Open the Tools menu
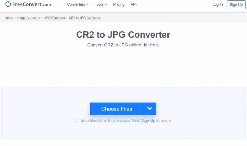The image size is (247, 146). 99,5
